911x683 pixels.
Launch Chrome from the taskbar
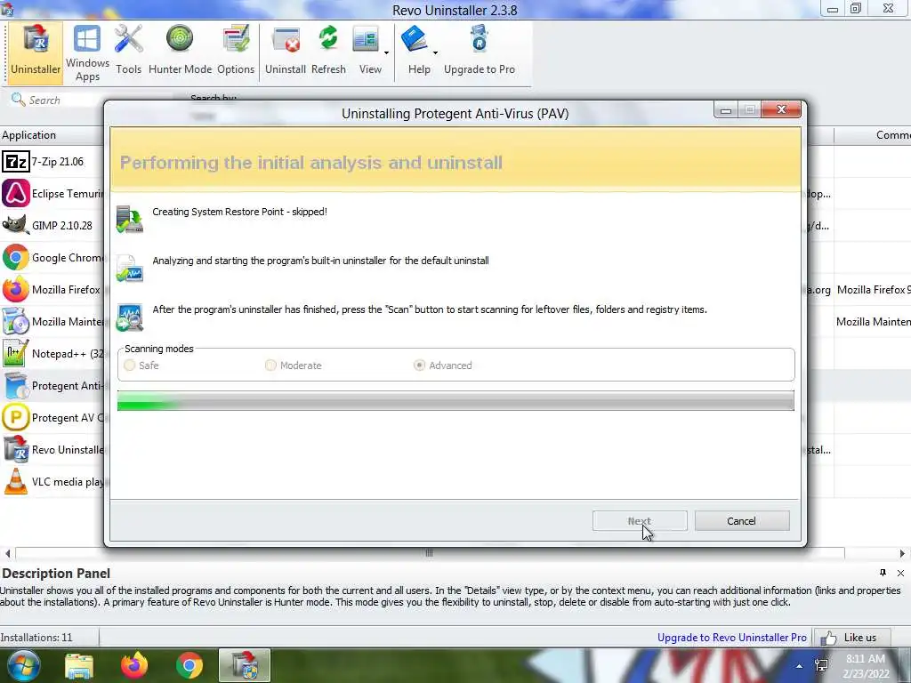click(x=189, y=665)
